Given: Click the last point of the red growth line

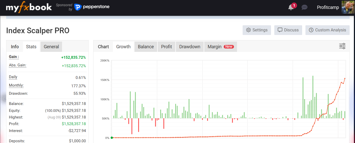Looking at the screenshot, I should pos(345,78).
